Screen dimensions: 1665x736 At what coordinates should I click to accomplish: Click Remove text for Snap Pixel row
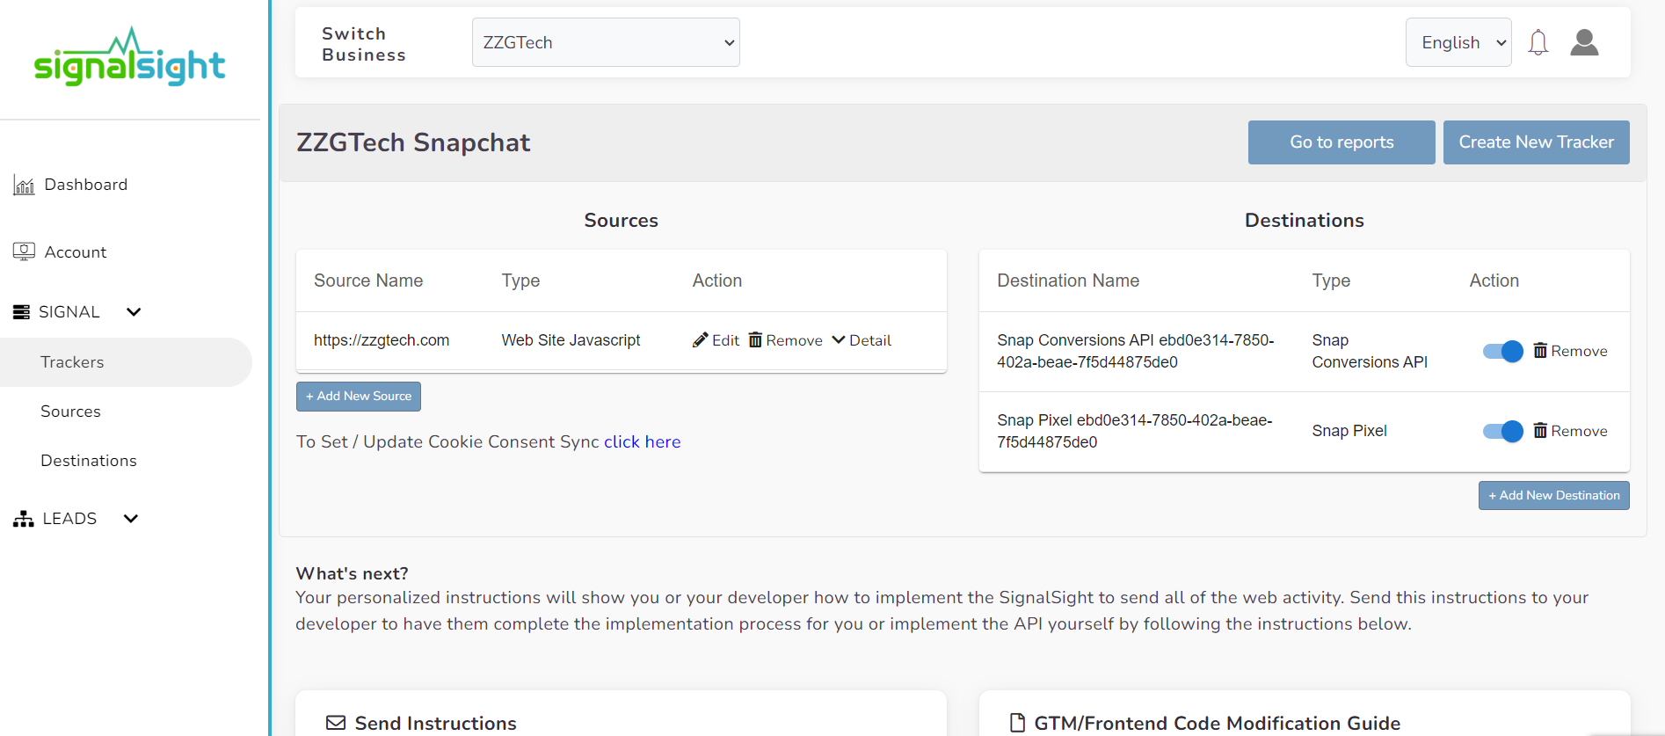1579,431
